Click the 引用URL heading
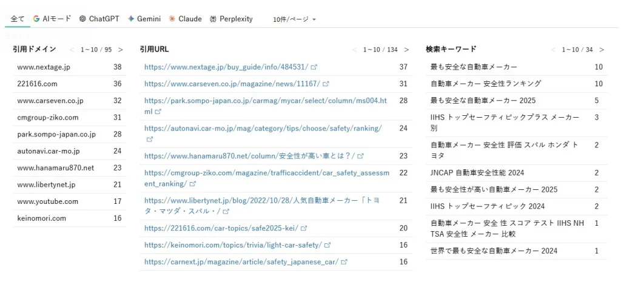The width and height of the screenshot is (621, 287). pyautogui.click(x=155, y=49)
